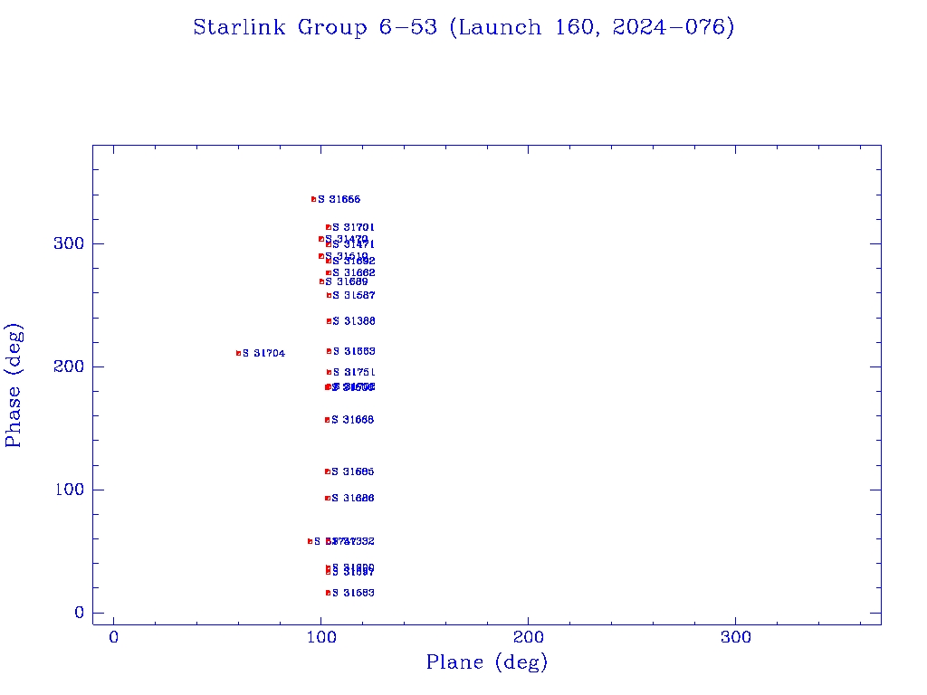Screen dimensions: 927x695
Task: Click the label 'S 31388'
Action: coord(354,321)
